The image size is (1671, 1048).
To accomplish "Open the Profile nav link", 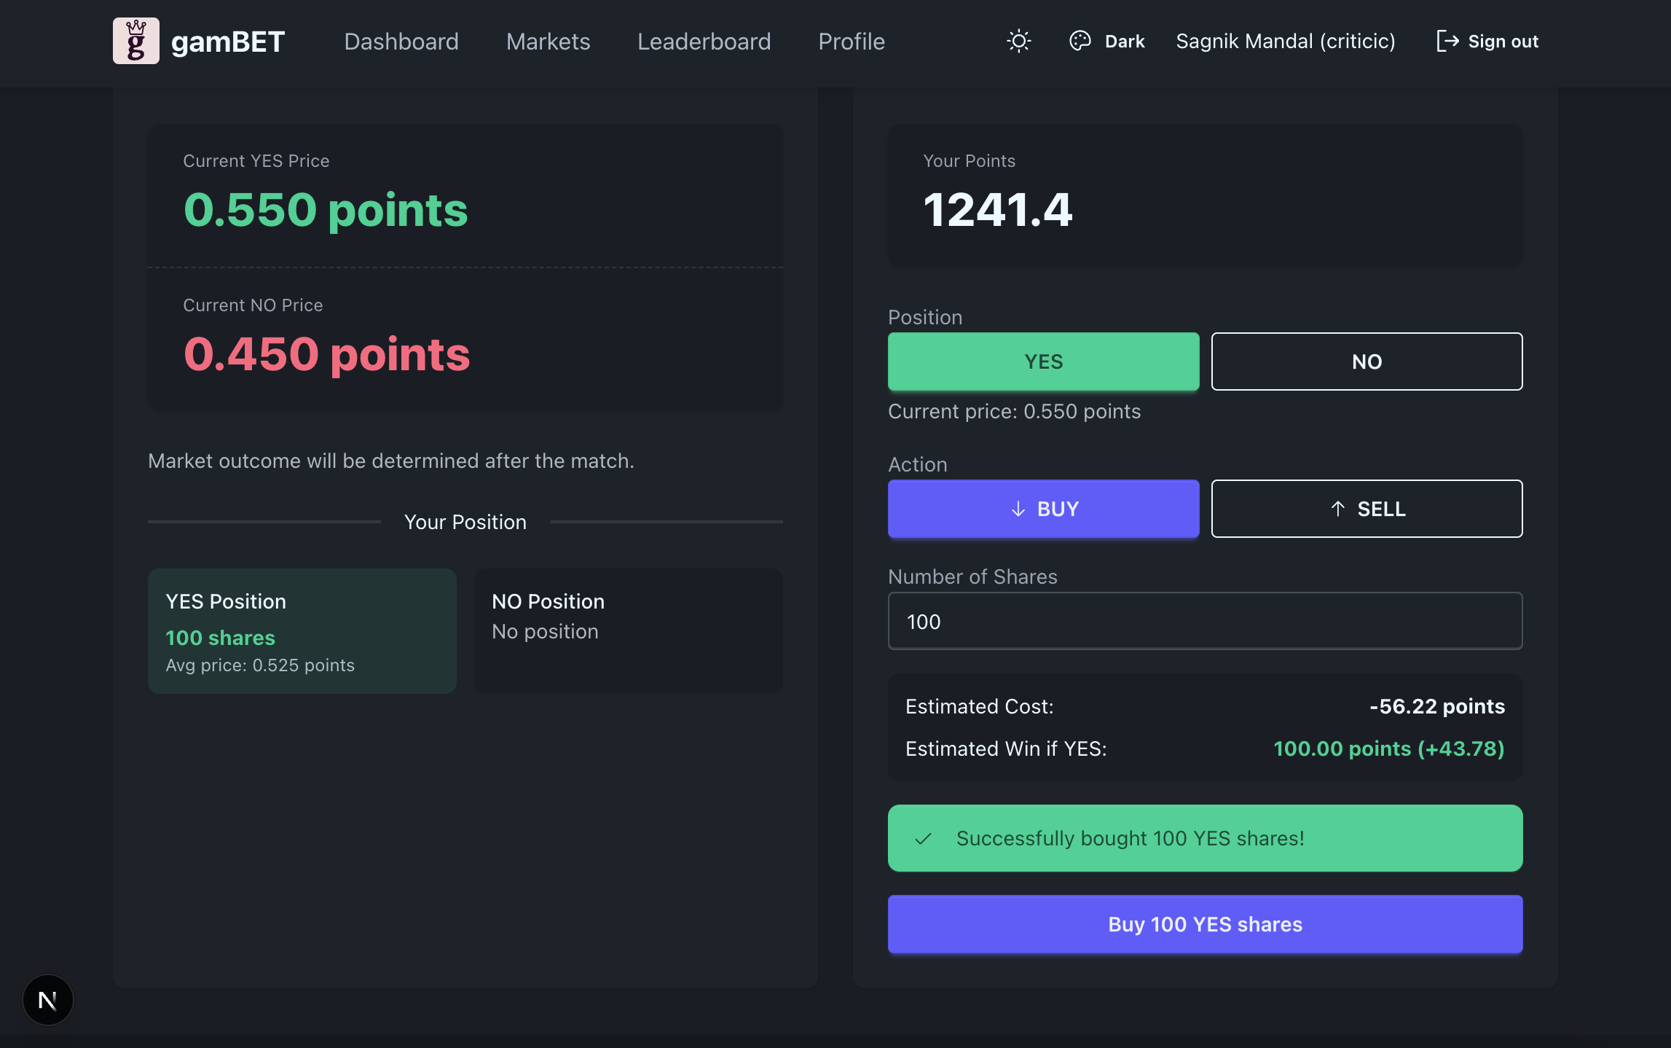I will point(851,41).
